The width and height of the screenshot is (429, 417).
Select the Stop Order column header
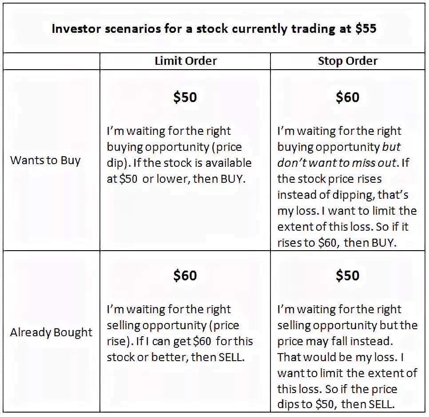pyautogui.click(x=347, y=61)
